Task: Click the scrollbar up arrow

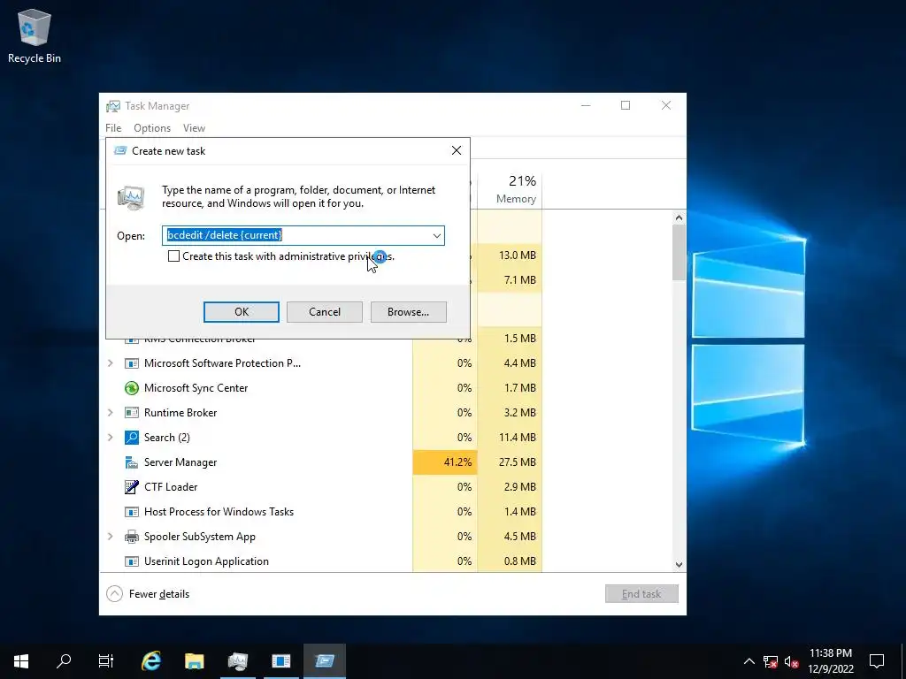Action: (679, 217)
